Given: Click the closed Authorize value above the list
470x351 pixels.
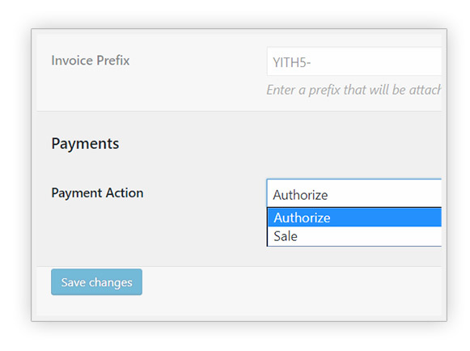Looking at the screenshot, I should [x=354, y=193].
